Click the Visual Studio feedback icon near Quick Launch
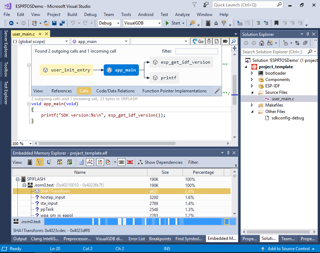 pyautogui.click(x=206, y=5)
